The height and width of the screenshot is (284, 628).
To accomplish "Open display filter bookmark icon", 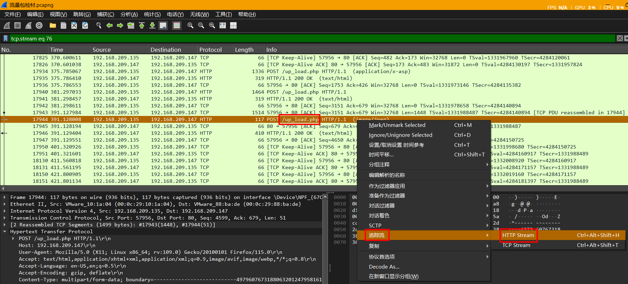I will click(x=5, y=38).
